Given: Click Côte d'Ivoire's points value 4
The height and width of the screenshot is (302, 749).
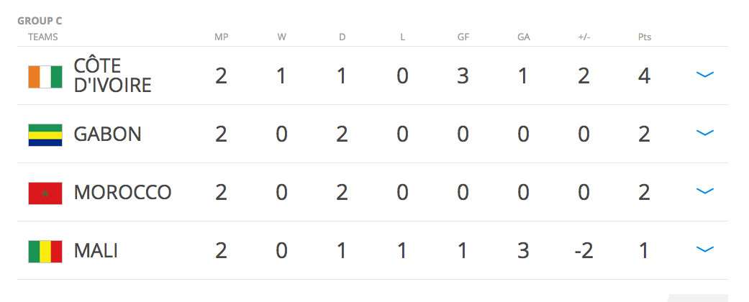Looking at the screenshot, I should pos(644,76).
